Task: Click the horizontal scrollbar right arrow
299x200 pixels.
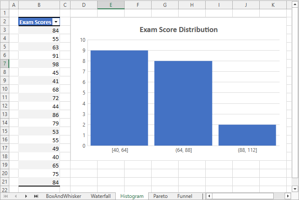Action: pos(288,196)
